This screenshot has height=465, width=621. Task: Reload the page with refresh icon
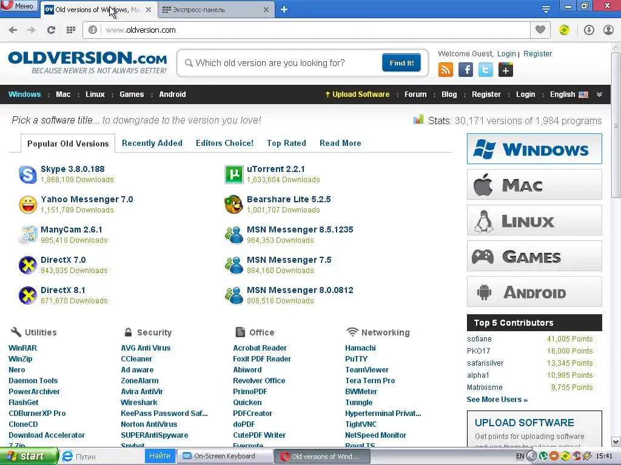[x=51, y=30]
